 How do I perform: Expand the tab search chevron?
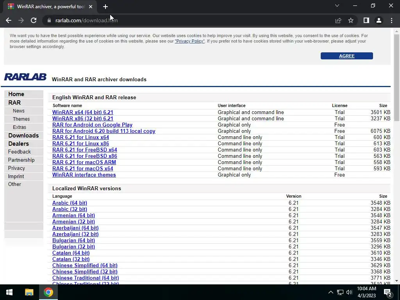click(x=337, y=5)
